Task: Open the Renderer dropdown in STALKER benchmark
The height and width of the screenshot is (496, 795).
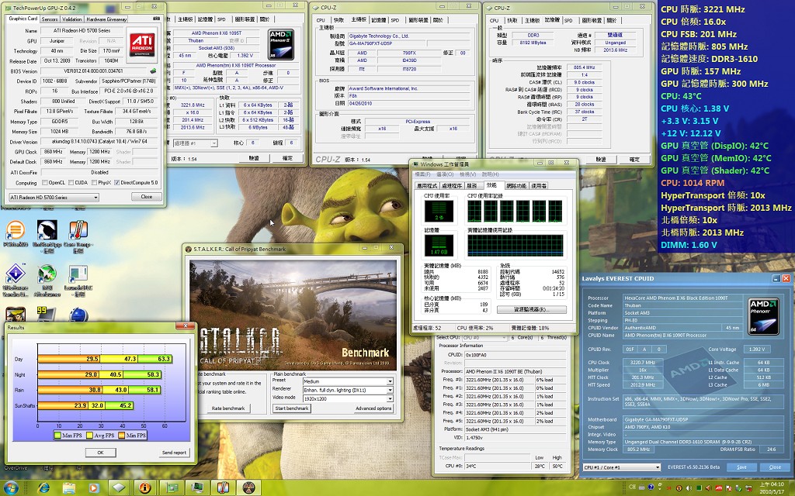Action: pos(347,390)
